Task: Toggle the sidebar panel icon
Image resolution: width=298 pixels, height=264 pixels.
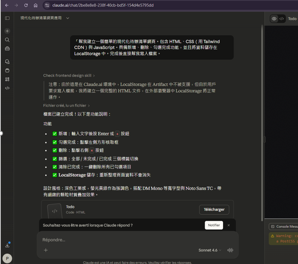Action: [x=7, y=18]
